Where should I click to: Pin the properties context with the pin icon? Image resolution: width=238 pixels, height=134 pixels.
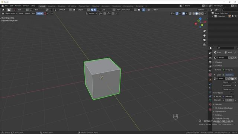(235, 52)
